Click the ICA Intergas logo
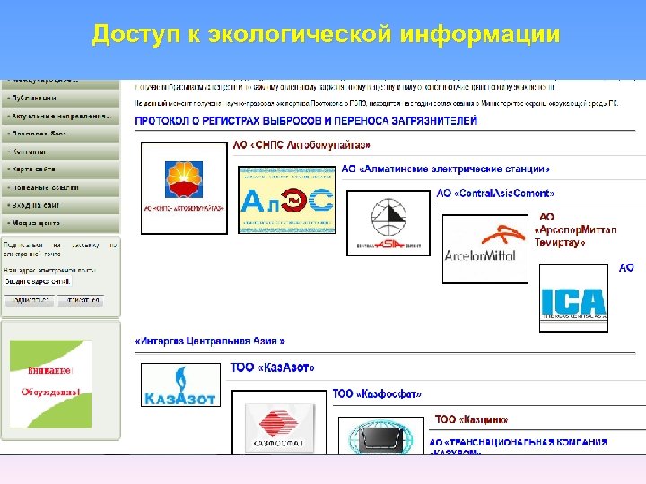Screen dimensions: 646x484 (574, 298)
